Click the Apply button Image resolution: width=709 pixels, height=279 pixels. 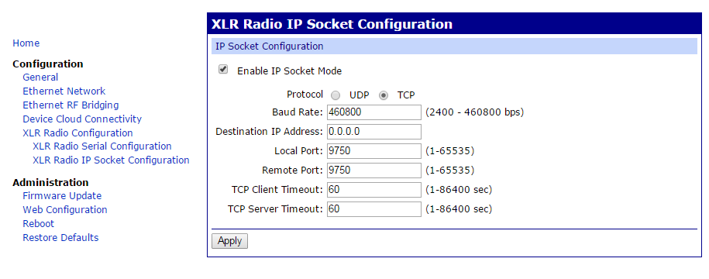(229, 241)
